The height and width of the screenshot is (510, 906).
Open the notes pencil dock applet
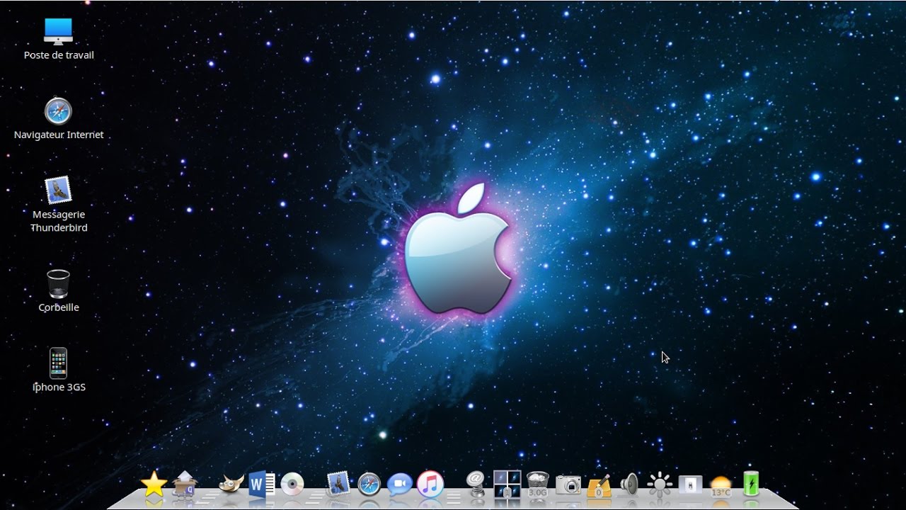coord(599,484)
